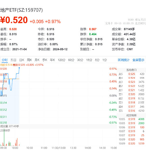This screenshot has height=155, width=146.
Task: Choose the 30分 interval tab
Action: click(x=80, y=60)
